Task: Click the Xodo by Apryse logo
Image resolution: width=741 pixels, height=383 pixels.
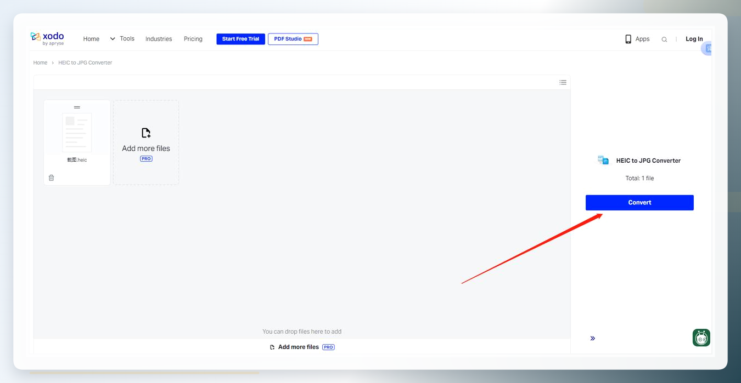Action: coord(47,38)
